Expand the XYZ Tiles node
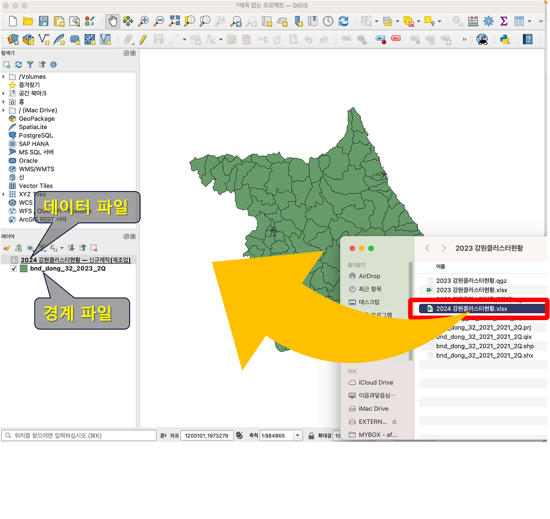The width and height of the screenshot is (550, 519). click(x=3, y=194)
